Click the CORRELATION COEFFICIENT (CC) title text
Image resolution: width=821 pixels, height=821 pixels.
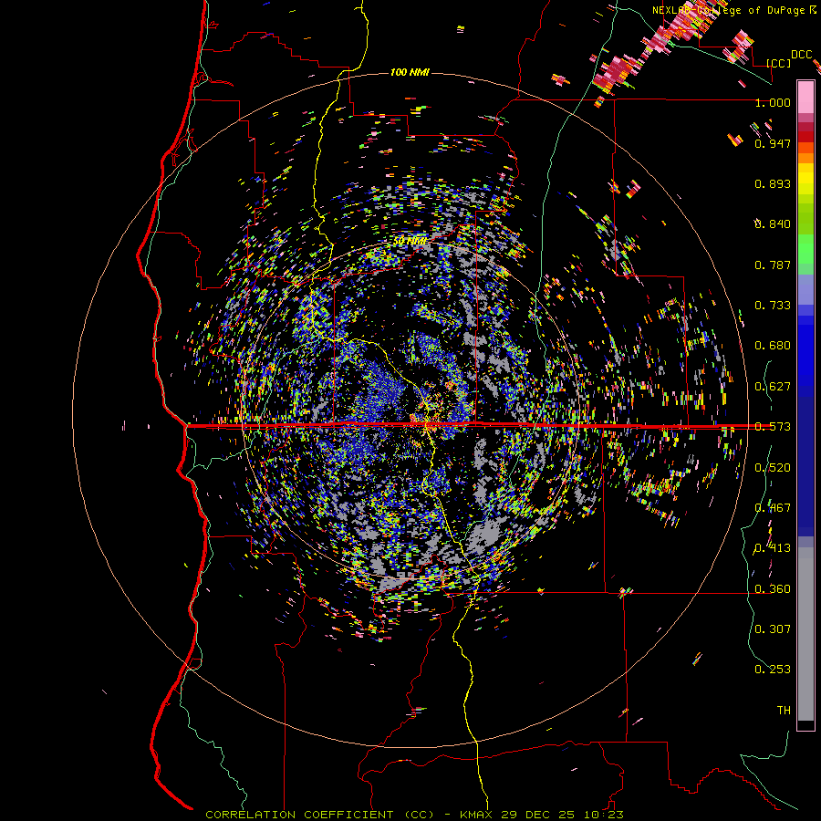[x=319, y=815]
